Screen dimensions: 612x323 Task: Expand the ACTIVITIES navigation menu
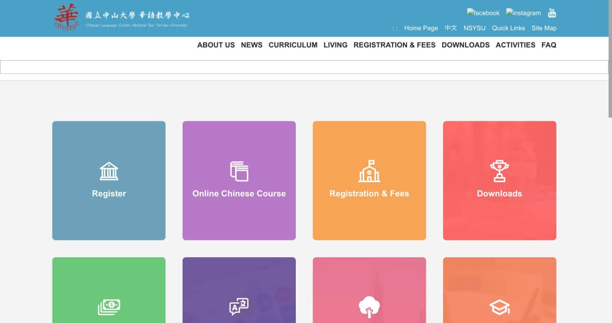[515, 45]
